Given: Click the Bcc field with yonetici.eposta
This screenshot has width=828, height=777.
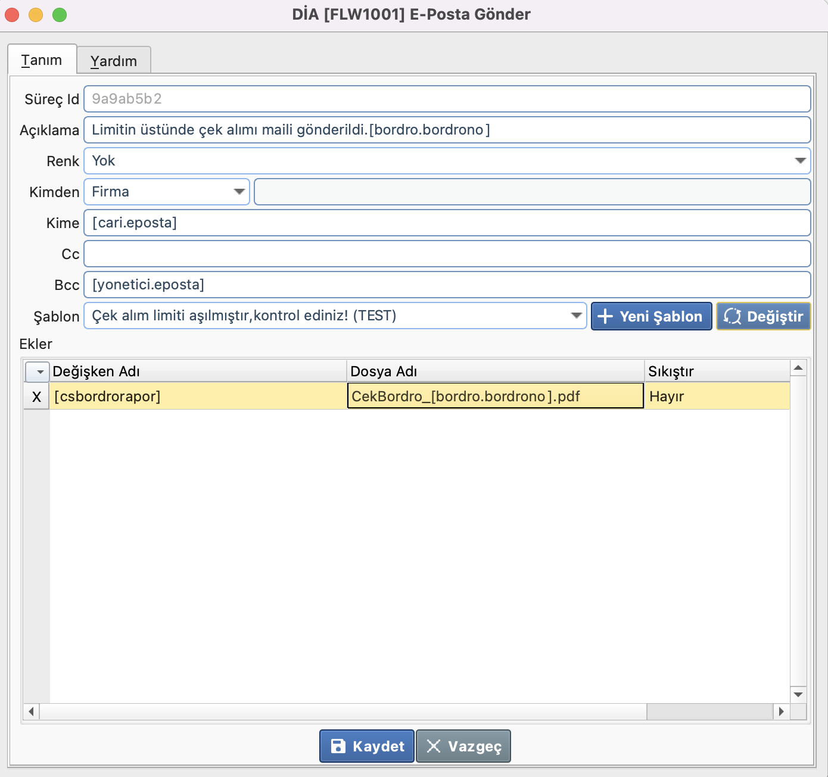Looking at the screenshot, I should (447, 285).
